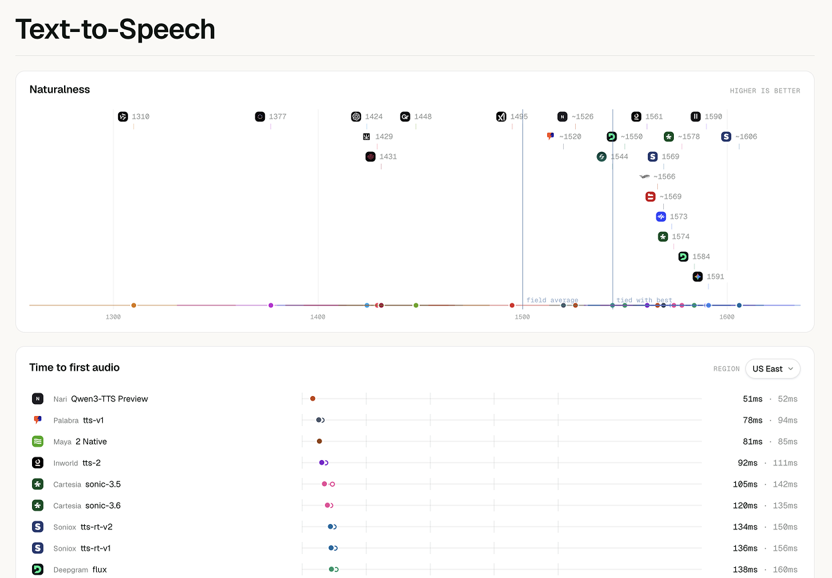The width and height of the screenshot is (832, 578).
Task: Click the Soniox icon labeled 1569
Action: tap(653, 157)
